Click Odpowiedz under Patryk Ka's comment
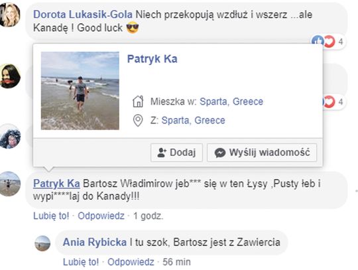The height and width of the screenshot is (270, 358). [x=101, y=216]
